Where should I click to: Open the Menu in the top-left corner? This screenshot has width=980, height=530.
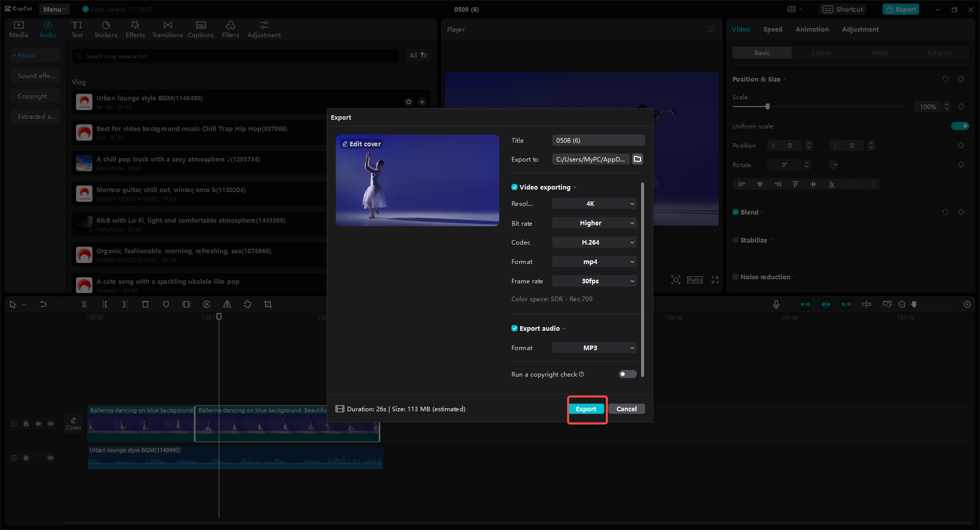click(54, 9)
